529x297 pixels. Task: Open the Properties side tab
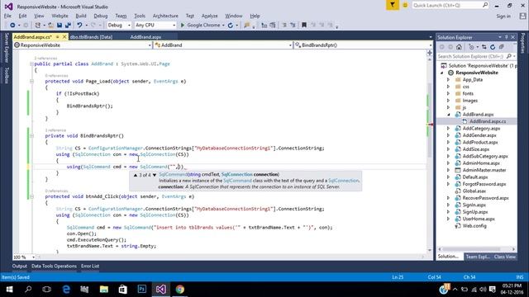(523, 43)
